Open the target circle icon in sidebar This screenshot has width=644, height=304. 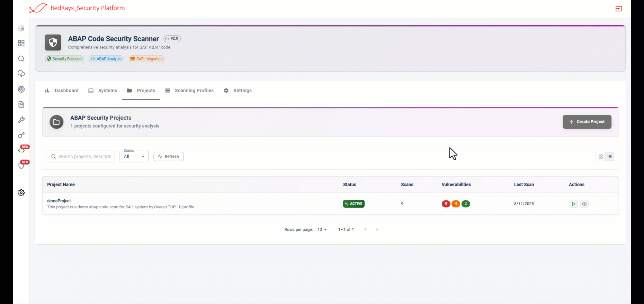21,89
